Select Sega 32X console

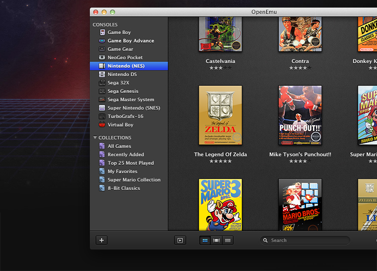pyautogui.click(x=129, y=83)
